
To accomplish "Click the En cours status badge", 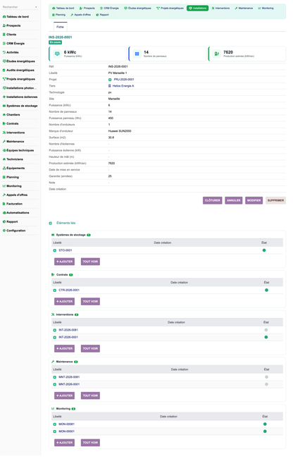I will (x=55, y=42).
